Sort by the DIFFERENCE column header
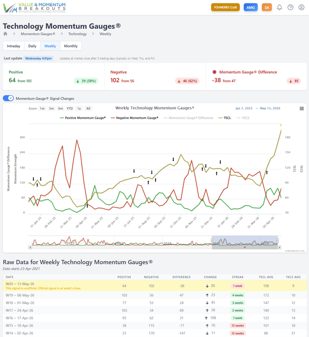 pyautogui.click(x=182, y=277)
